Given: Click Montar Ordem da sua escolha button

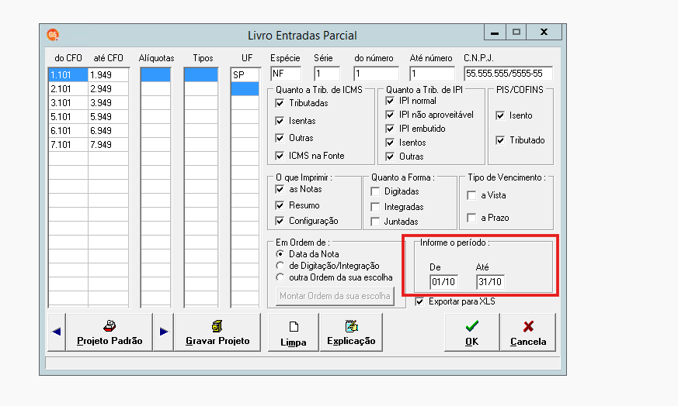Looking at the screenshot, I should pos(335,296).
